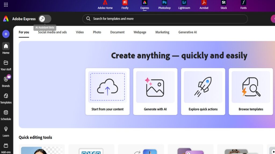Open Browse templates
The height and width of the screenshot is (154, 275).
[251, 91]
